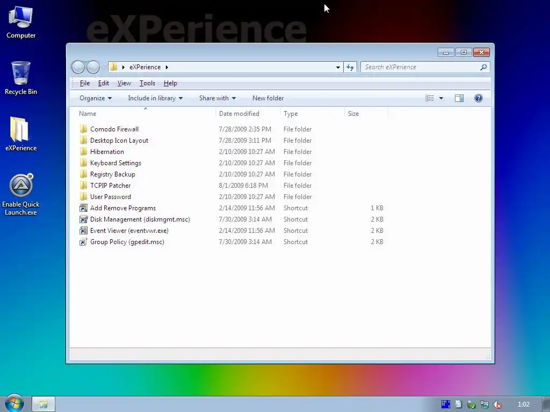Viewport: 550px width, 412px height.
Task: Click the Explorer taskbar button
Action: point(44,404)
